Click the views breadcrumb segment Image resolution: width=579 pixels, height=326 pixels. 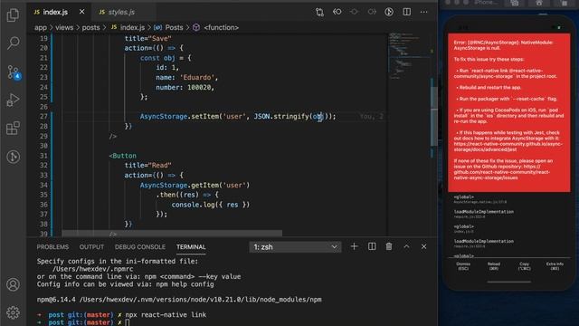(x=64, y=28)
